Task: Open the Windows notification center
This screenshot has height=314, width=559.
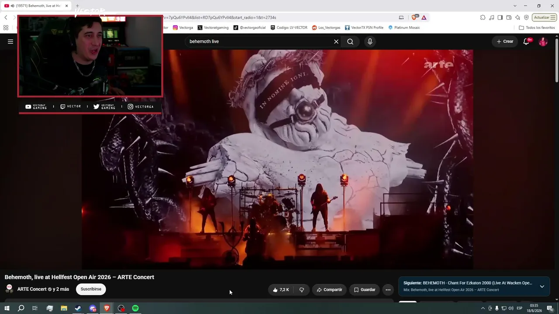Action: [550, 308]
